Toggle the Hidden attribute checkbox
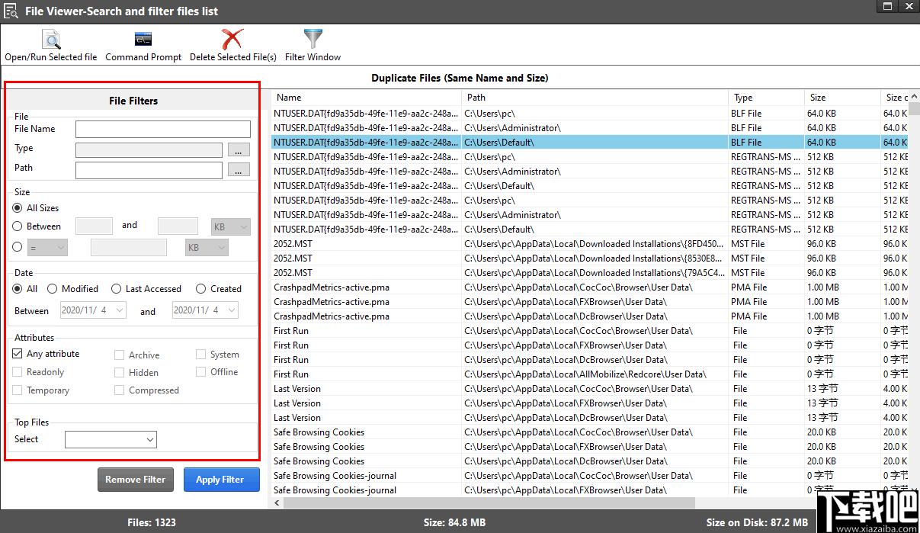This screenshot has width=920, height=533. pyautogui.click(x=119, y=372)
